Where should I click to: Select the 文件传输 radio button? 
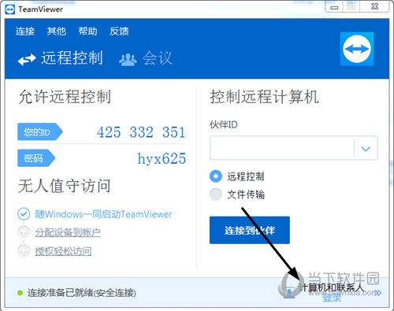coord(216,194)
